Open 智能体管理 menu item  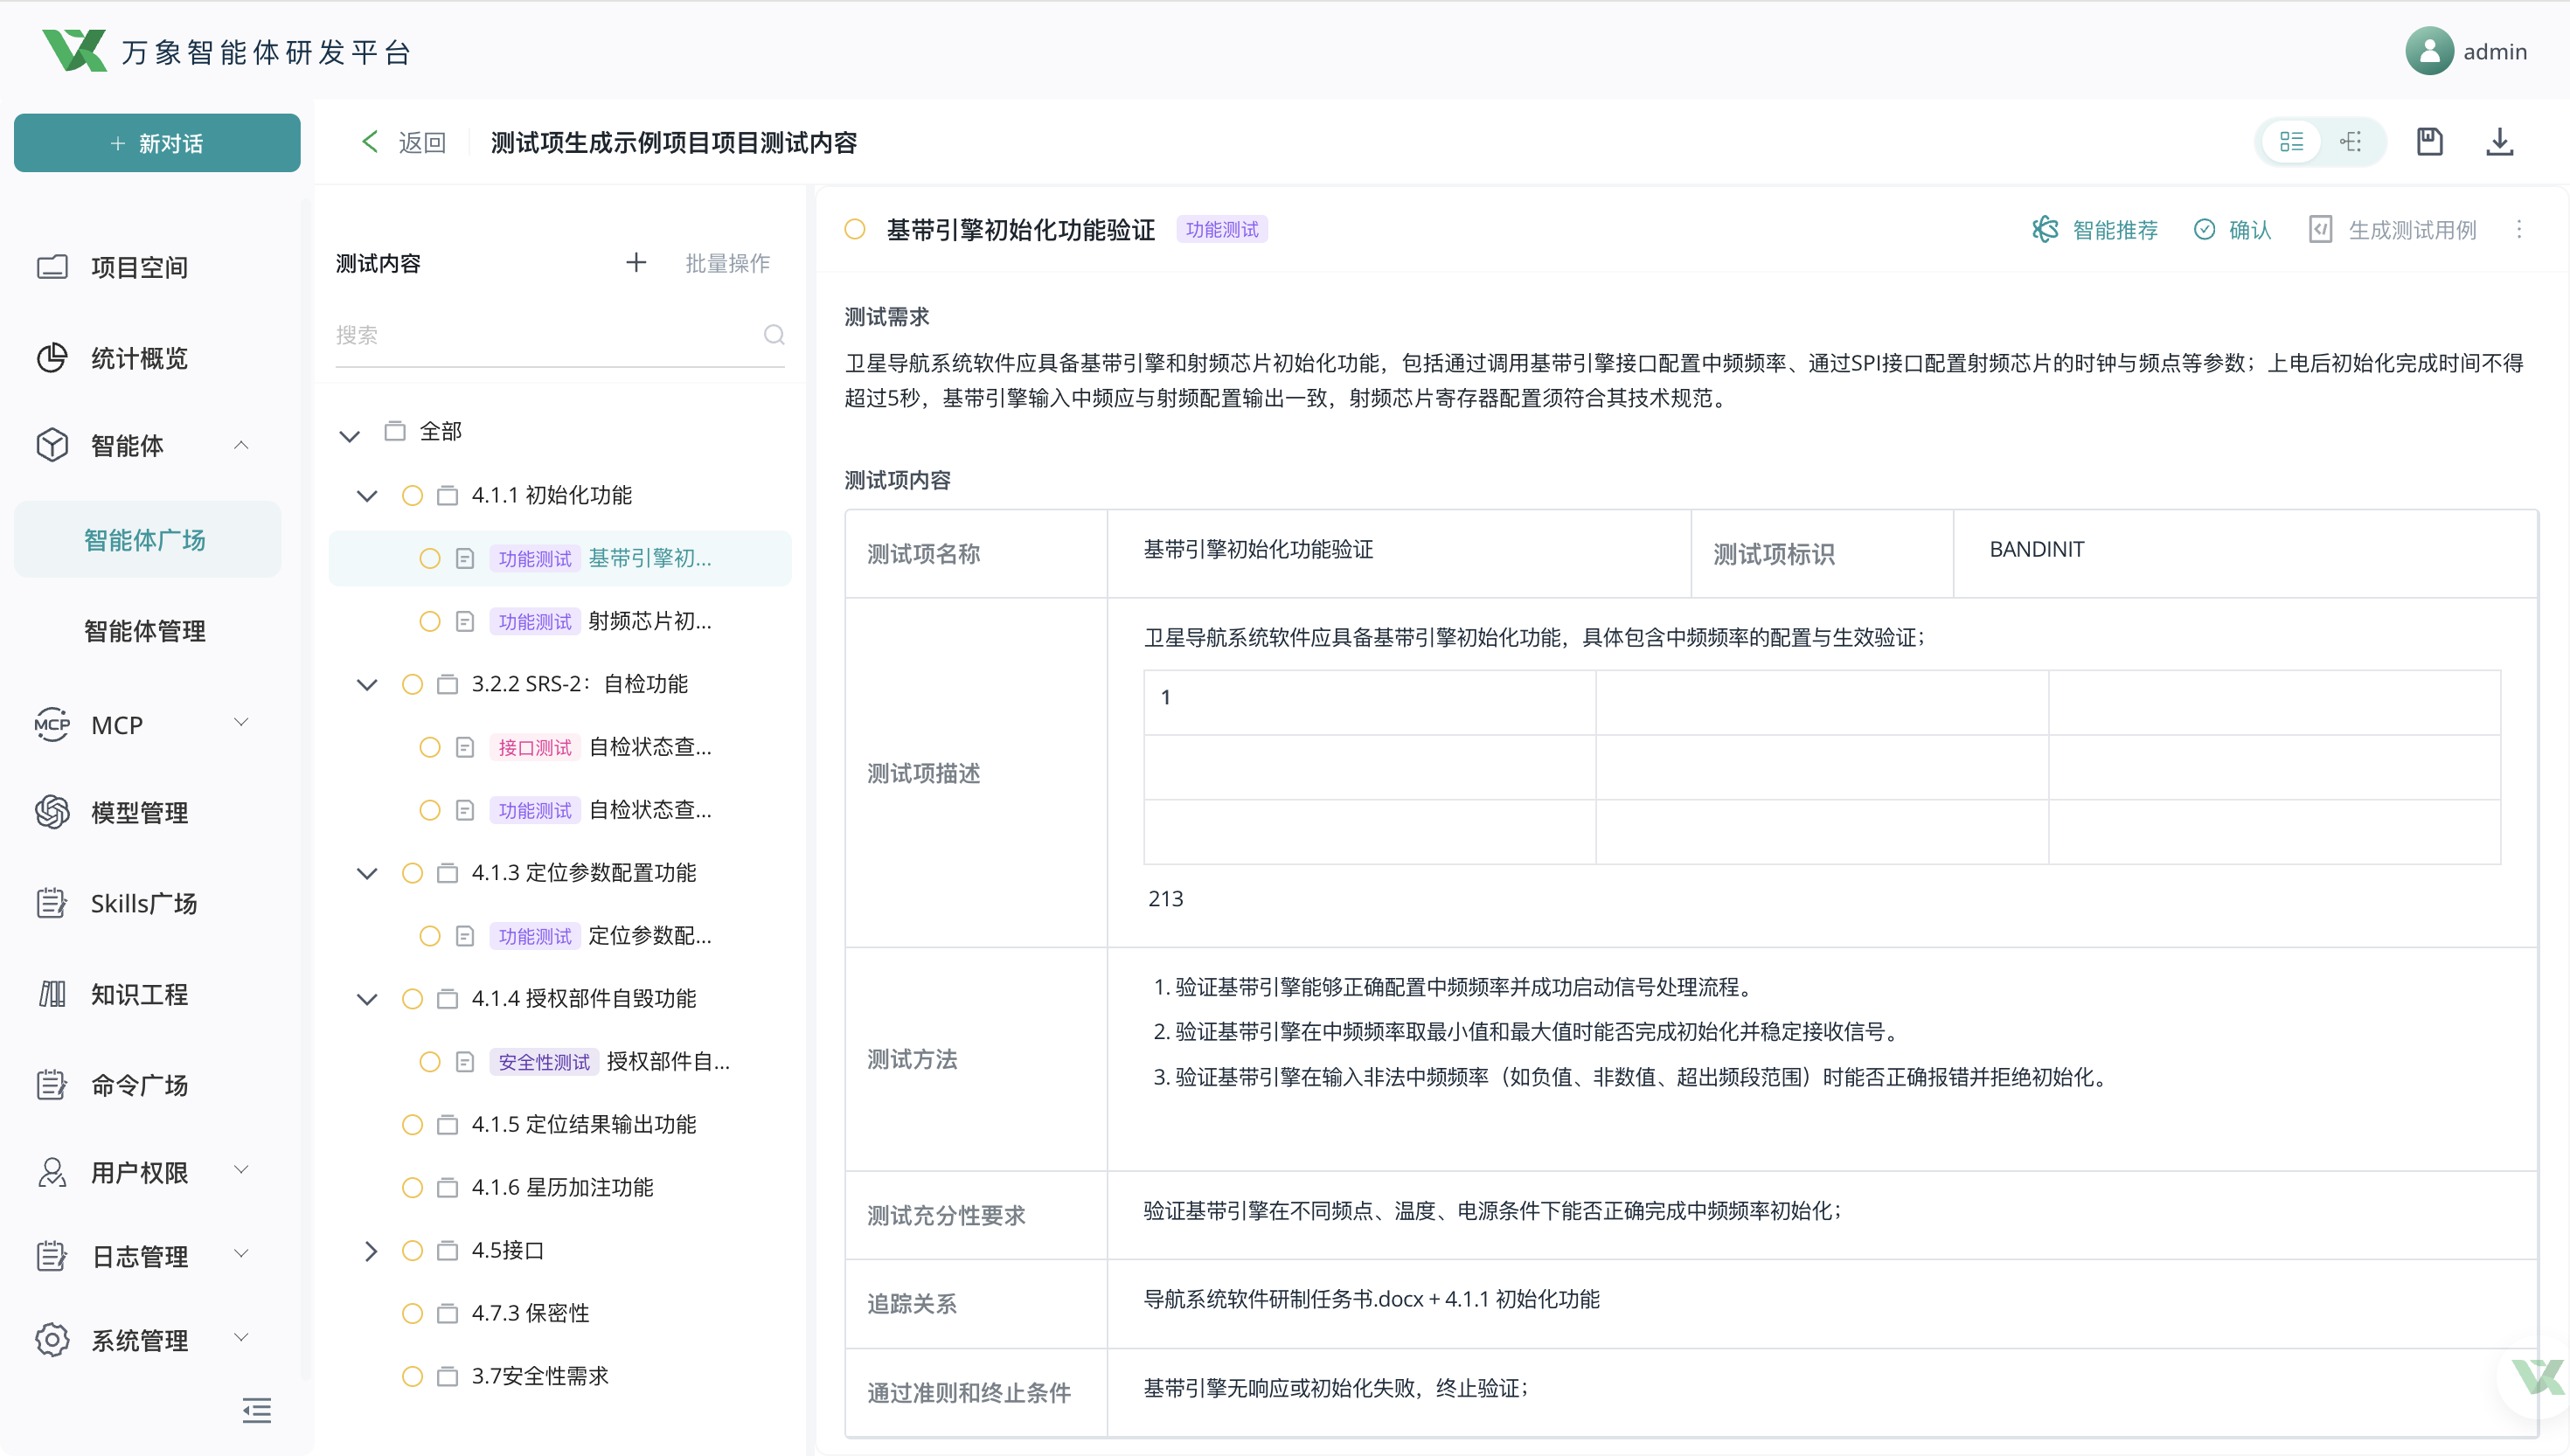[x=147, y=631]
